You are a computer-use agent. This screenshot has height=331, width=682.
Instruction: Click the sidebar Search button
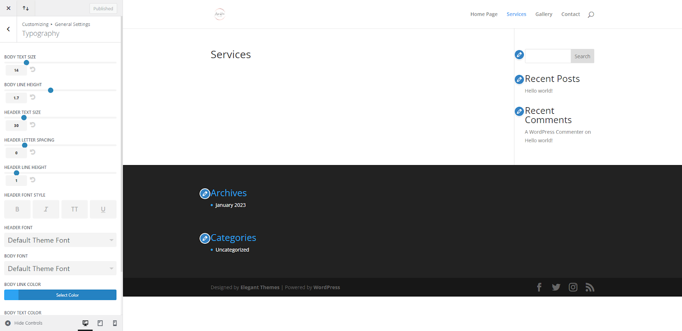(582, 56)
